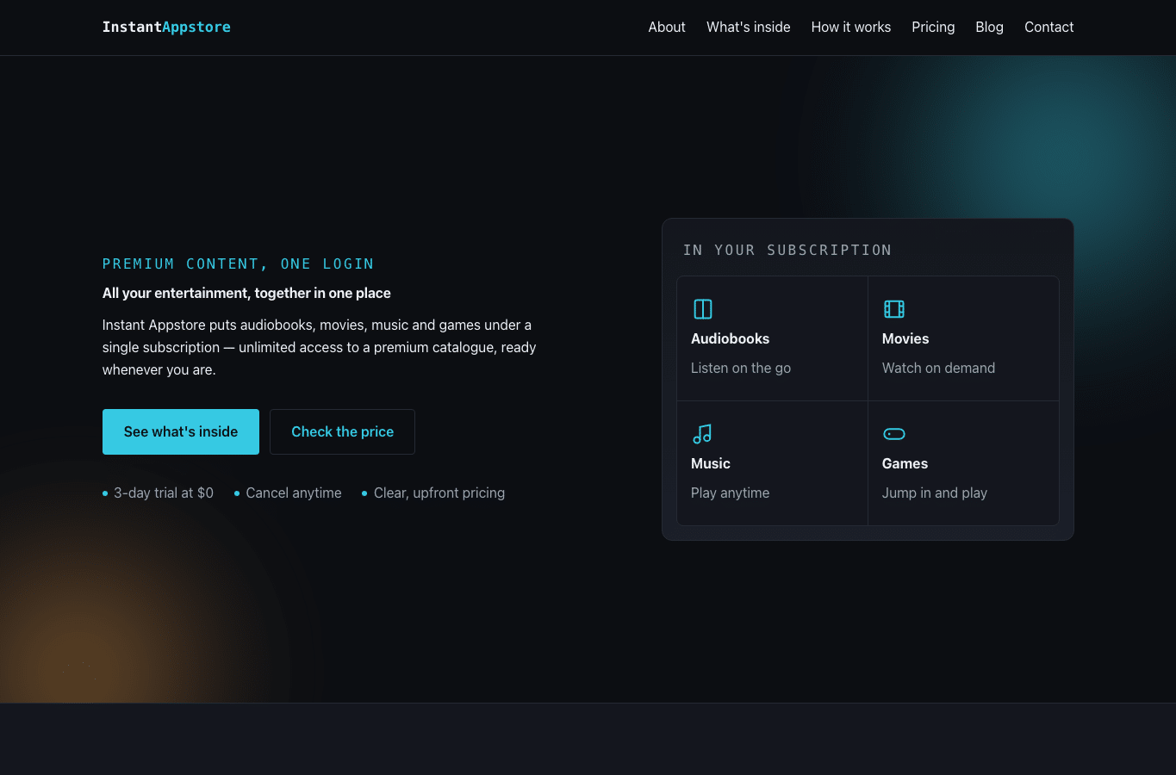The width and height of the screenshot is (1176, 775).
Task: Go to What's inside section
Action: tap(749, 27)
